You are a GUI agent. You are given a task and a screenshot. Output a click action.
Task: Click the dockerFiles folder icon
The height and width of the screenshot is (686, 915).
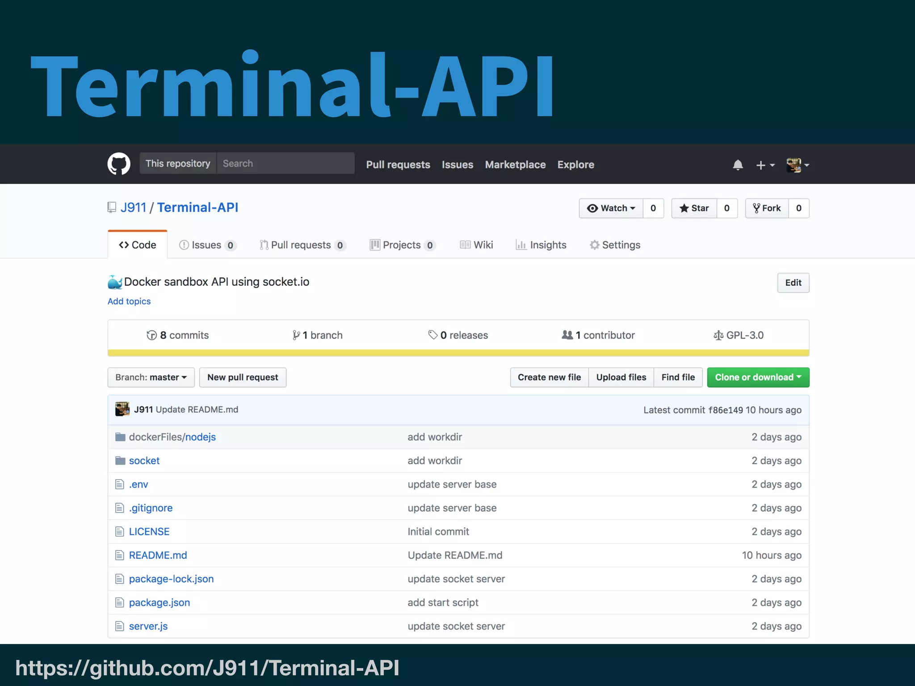pyautogui.click(x=120, y=437)
